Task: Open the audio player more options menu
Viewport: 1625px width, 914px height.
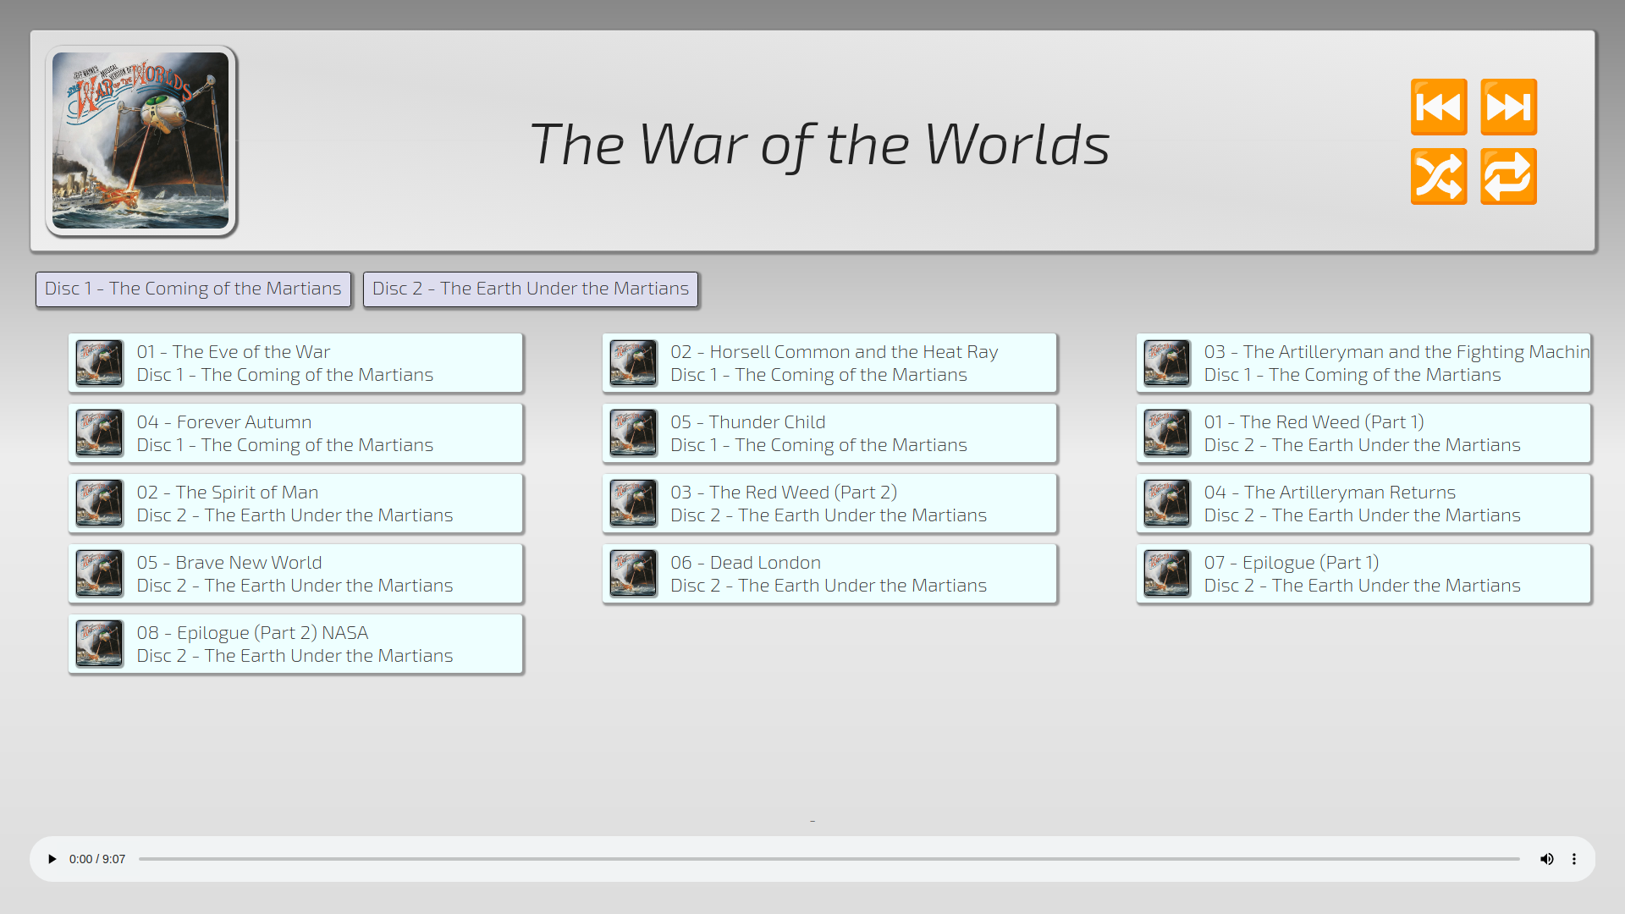Action: pyautogui.click(x=1574, y=859)
